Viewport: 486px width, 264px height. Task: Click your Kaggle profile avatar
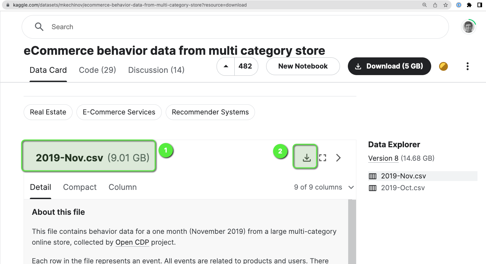(x=468, y=27)
